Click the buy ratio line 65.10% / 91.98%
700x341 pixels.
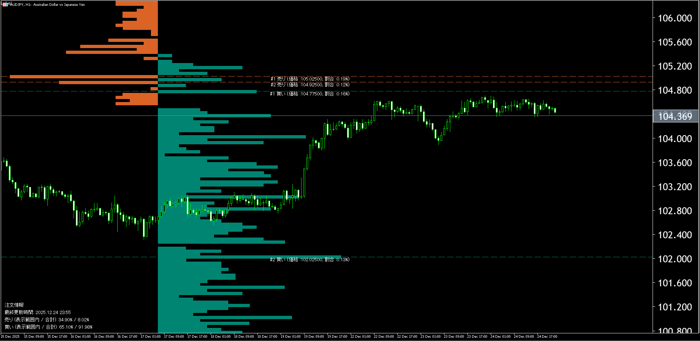48,327
